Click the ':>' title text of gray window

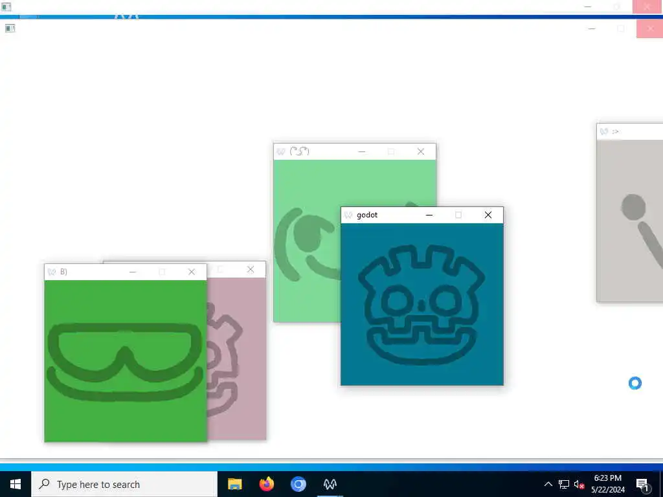pos(615,132)
